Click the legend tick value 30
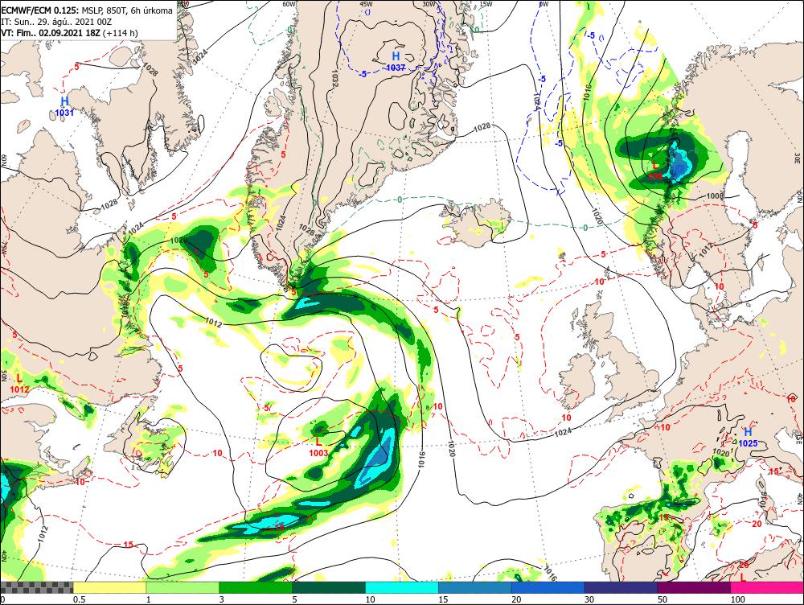 pos(589,599)
